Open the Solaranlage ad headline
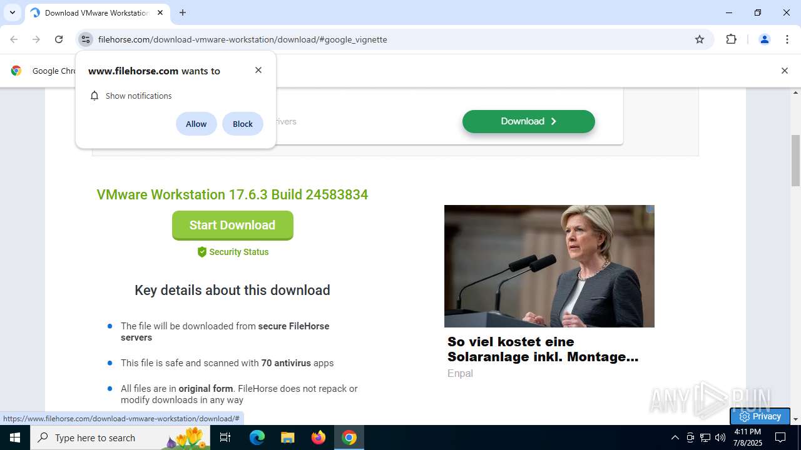This screenshot has height=450, width=801. (x=543, y=349)
